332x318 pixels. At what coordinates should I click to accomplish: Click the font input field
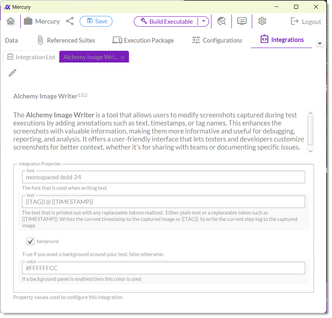[163, 177]
